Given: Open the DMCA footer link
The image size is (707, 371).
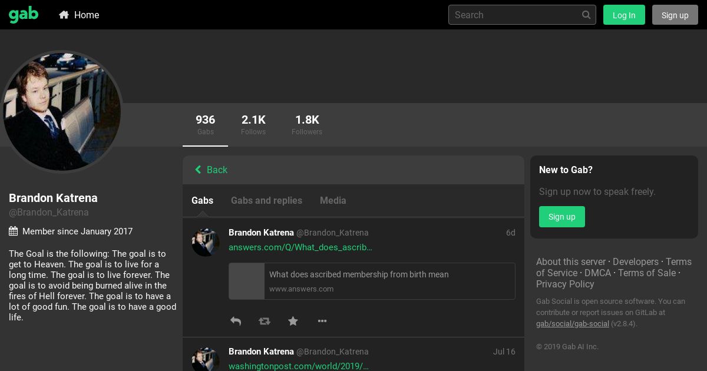Looking at the screenshot, I should pyautogui.click(x=597, y=273).
